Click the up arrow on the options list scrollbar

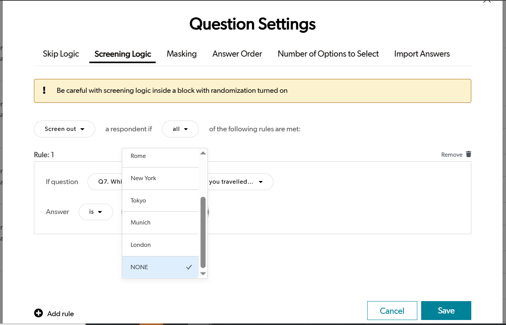pos(203,152)
